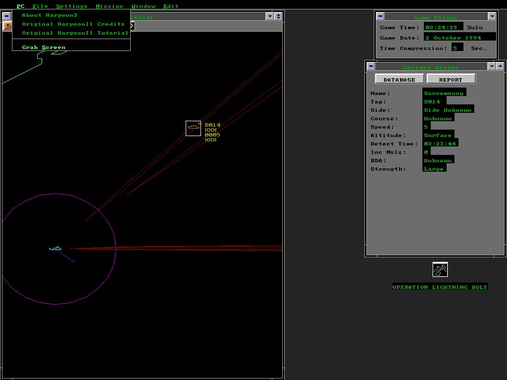Viewport: 507px width, 380px height.
Task: Click the up arrow on Contact Status title
Action: [500, 66]
